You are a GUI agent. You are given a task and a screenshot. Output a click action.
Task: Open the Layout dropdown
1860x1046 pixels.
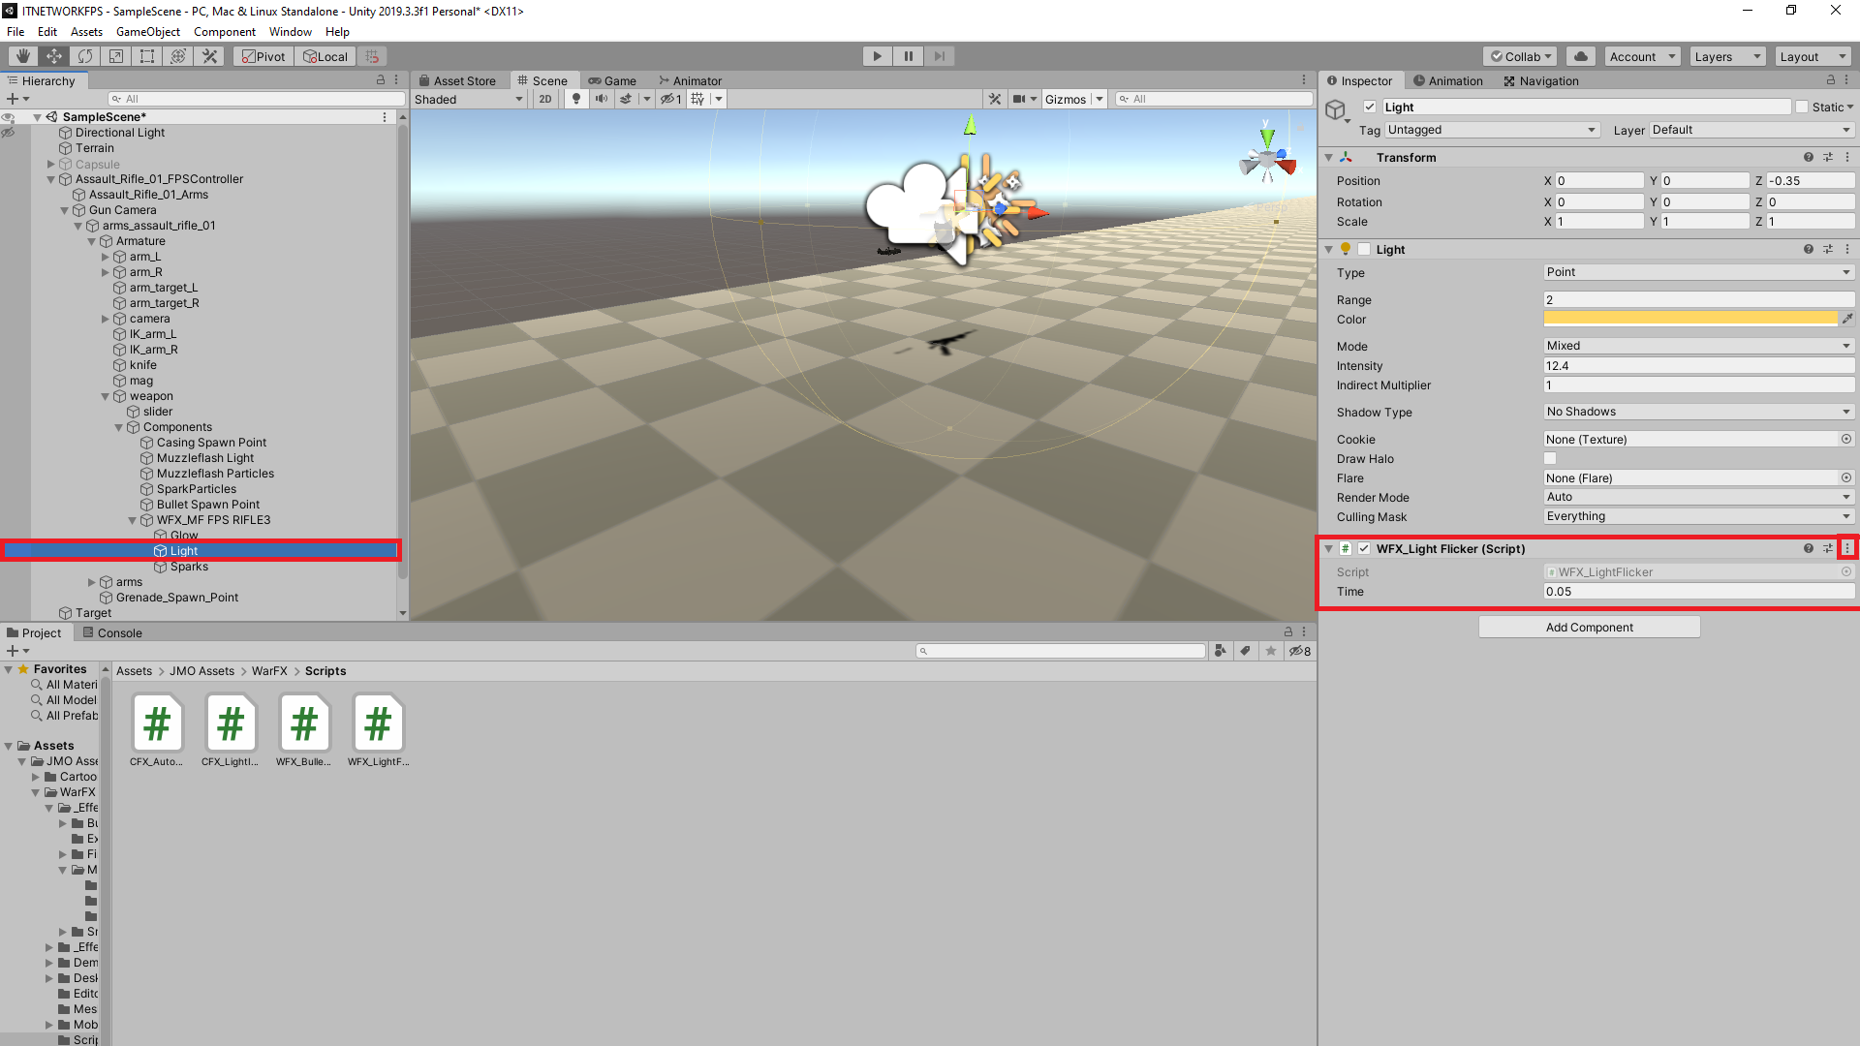click(1811, 55)
